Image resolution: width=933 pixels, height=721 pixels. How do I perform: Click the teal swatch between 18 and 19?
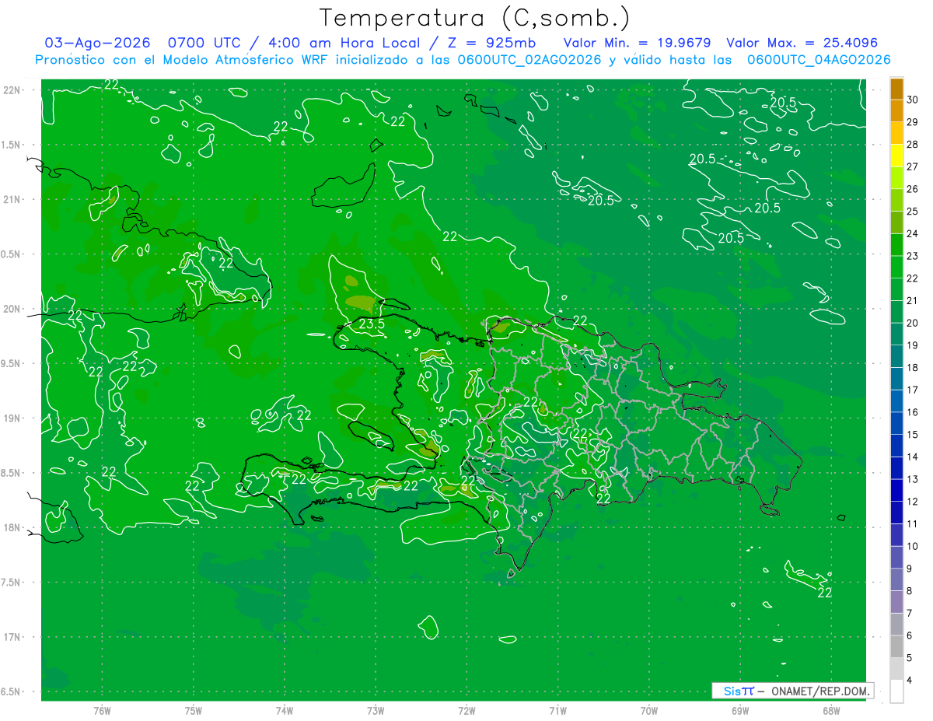(897, 357)
